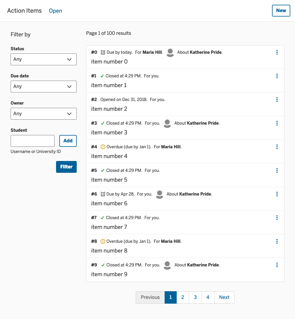Screen dimensions: 295x319
Task: Open the more-actions icon for item #7
Action: (277, 218)
